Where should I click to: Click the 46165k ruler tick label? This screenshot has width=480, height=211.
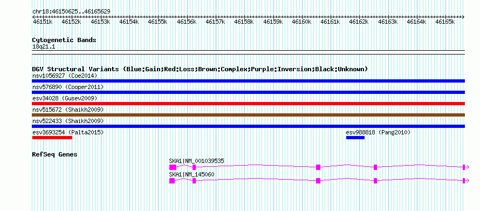tap(445, 22)
